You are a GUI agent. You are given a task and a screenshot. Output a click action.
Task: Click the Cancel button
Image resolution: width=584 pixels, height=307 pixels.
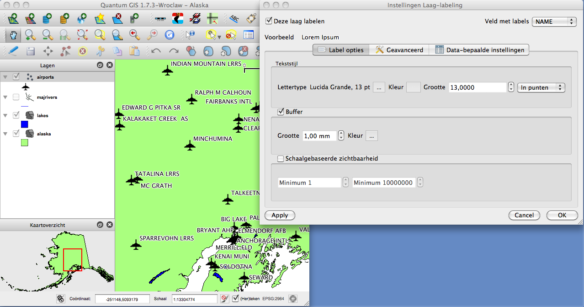tap(524, 215)
